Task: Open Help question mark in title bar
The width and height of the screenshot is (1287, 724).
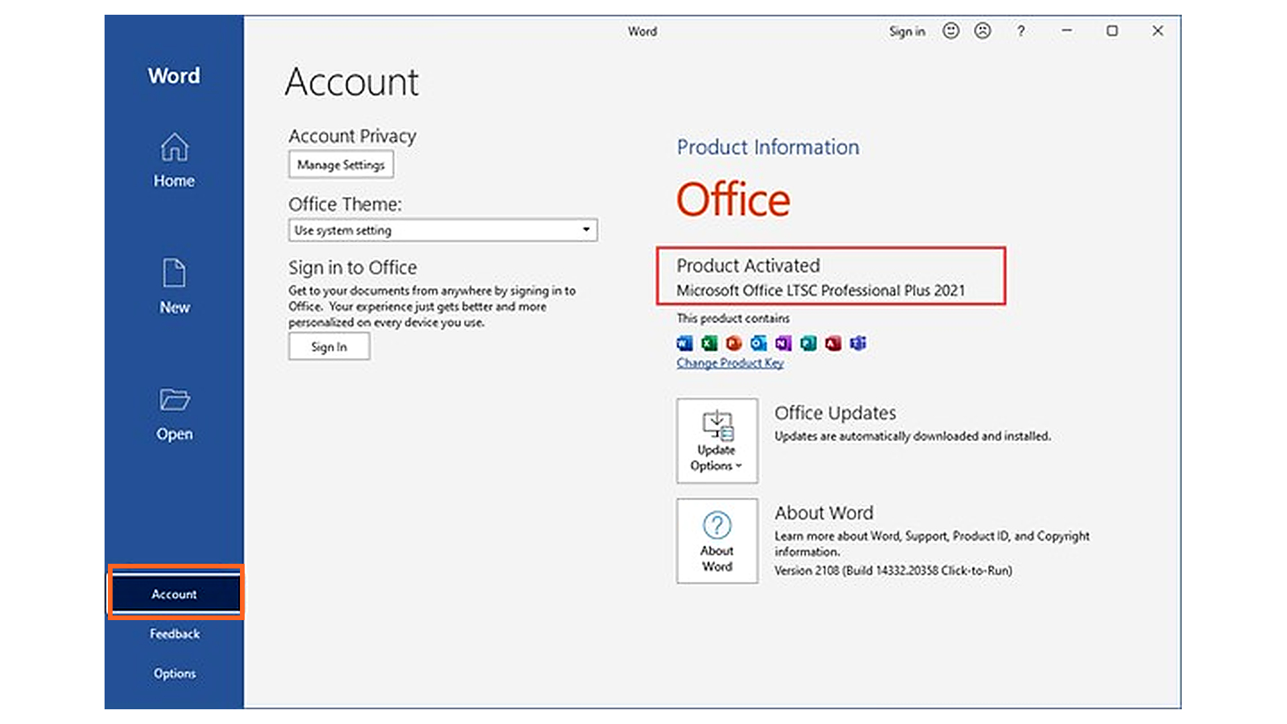Action: (x=1021, y=31)
